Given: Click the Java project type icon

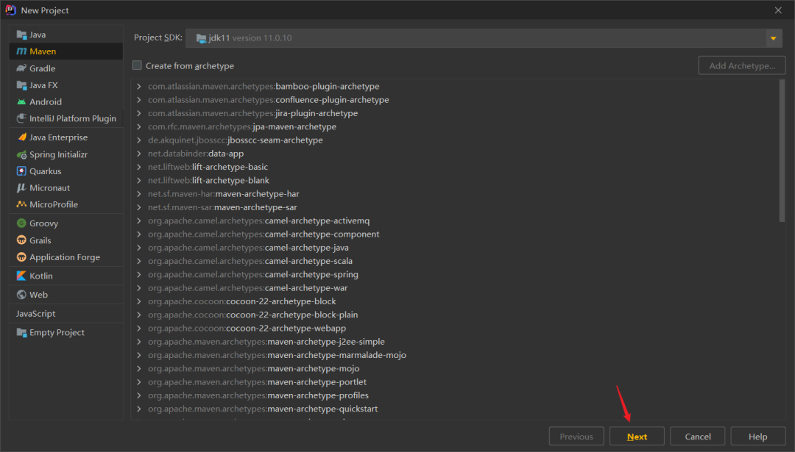Looking at the screenshot, I should (x=21, y=35).
